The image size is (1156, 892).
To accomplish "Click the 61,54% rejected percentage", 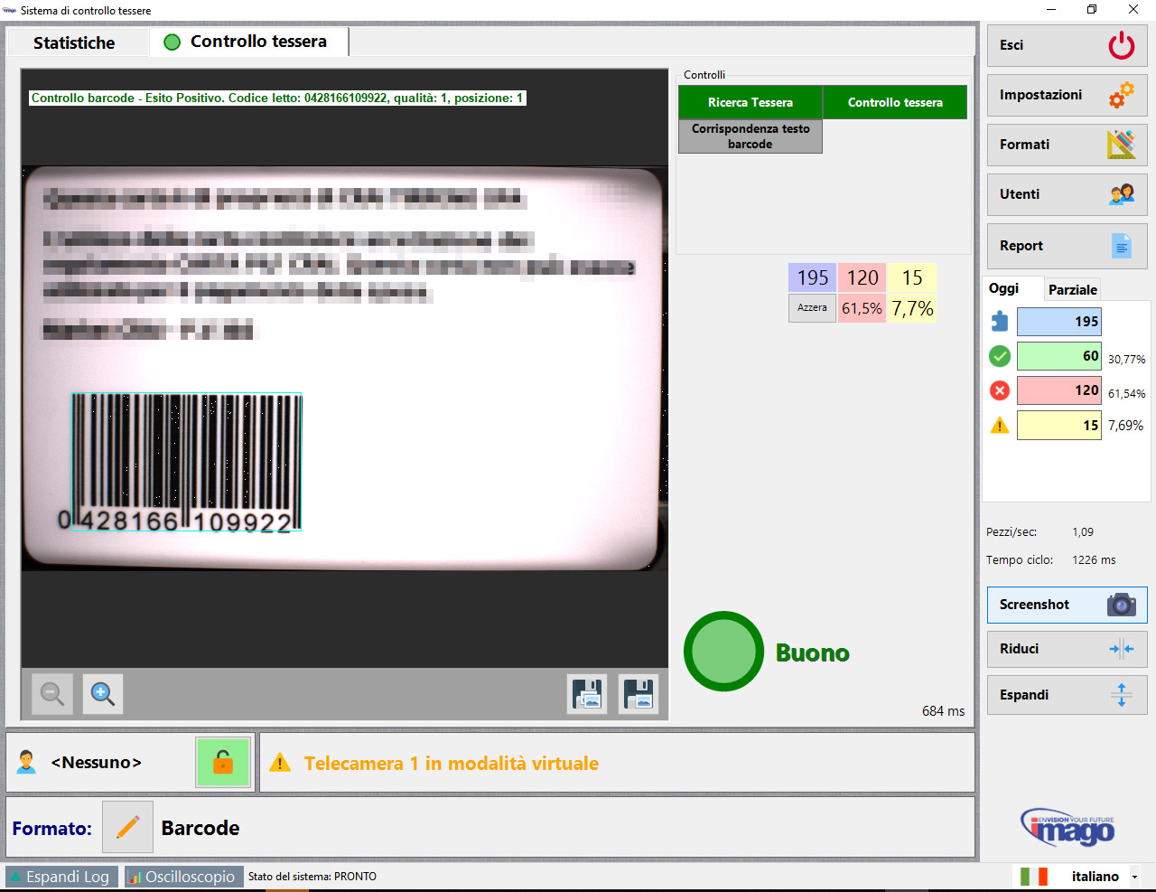I will click(x=1126, y=394).
